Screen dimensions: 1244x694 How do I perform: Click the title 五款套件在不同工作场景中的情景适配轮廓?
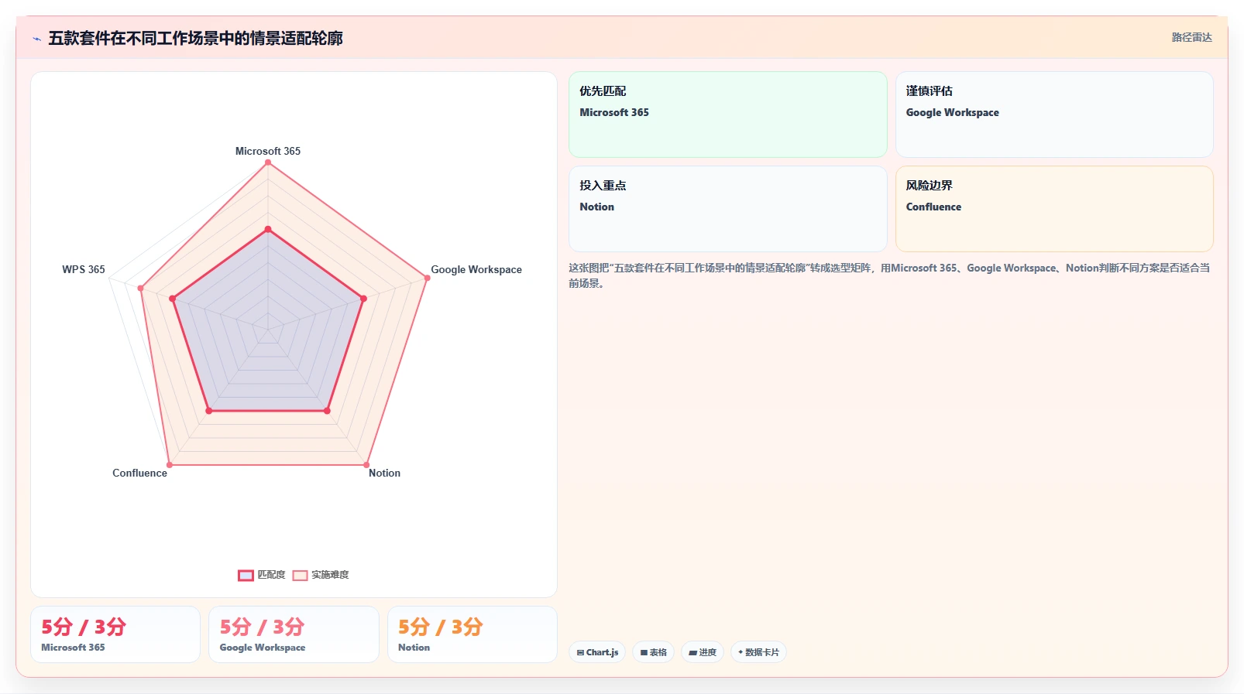click(x=195, y=38)
